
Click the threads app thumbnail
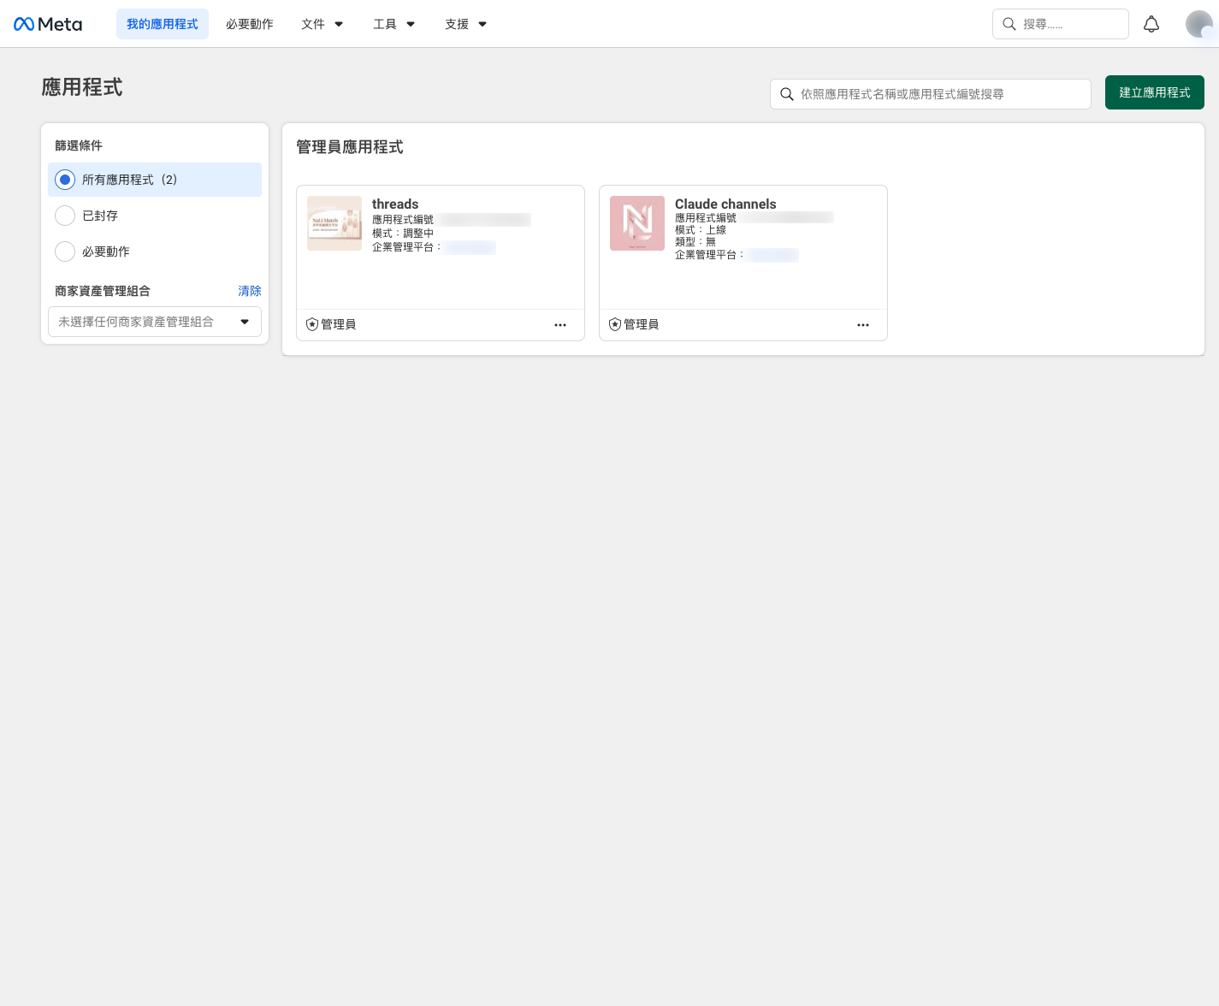(334, 223)
